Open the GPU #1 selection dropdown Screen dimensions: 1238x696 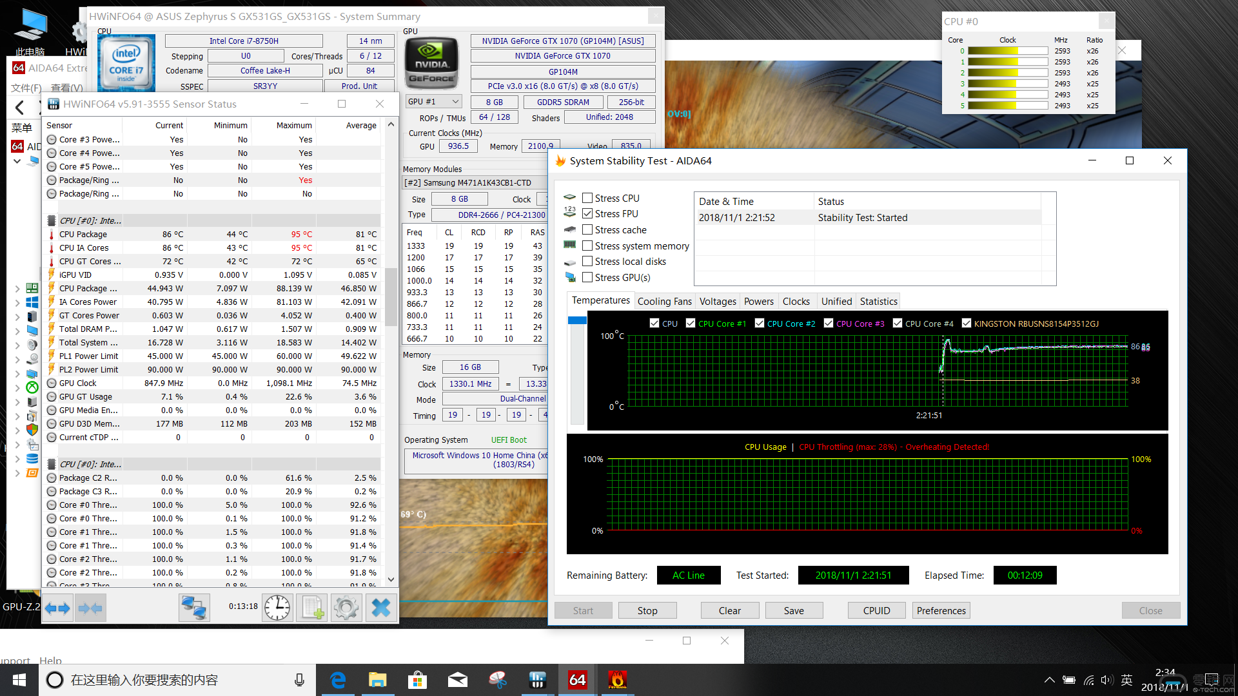(x=433, y=102)
